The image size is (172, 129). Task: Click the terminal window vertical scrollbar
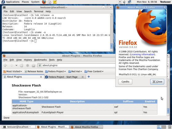(111, 32)
